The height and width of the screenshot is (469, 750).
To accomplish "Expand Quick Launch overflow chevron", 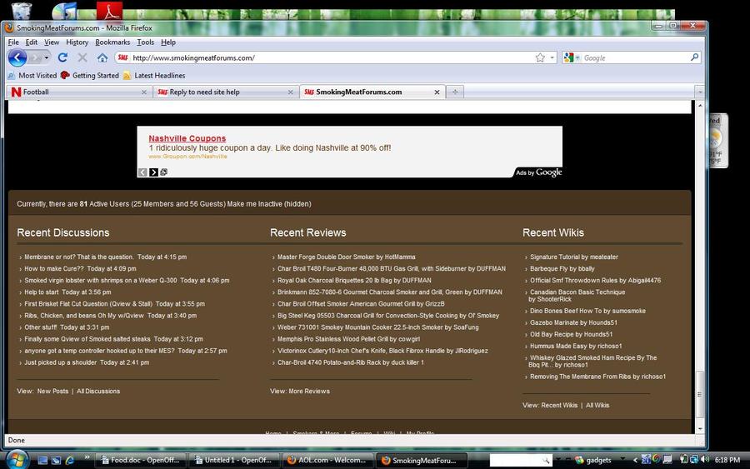I will click(x=87, y=457).
